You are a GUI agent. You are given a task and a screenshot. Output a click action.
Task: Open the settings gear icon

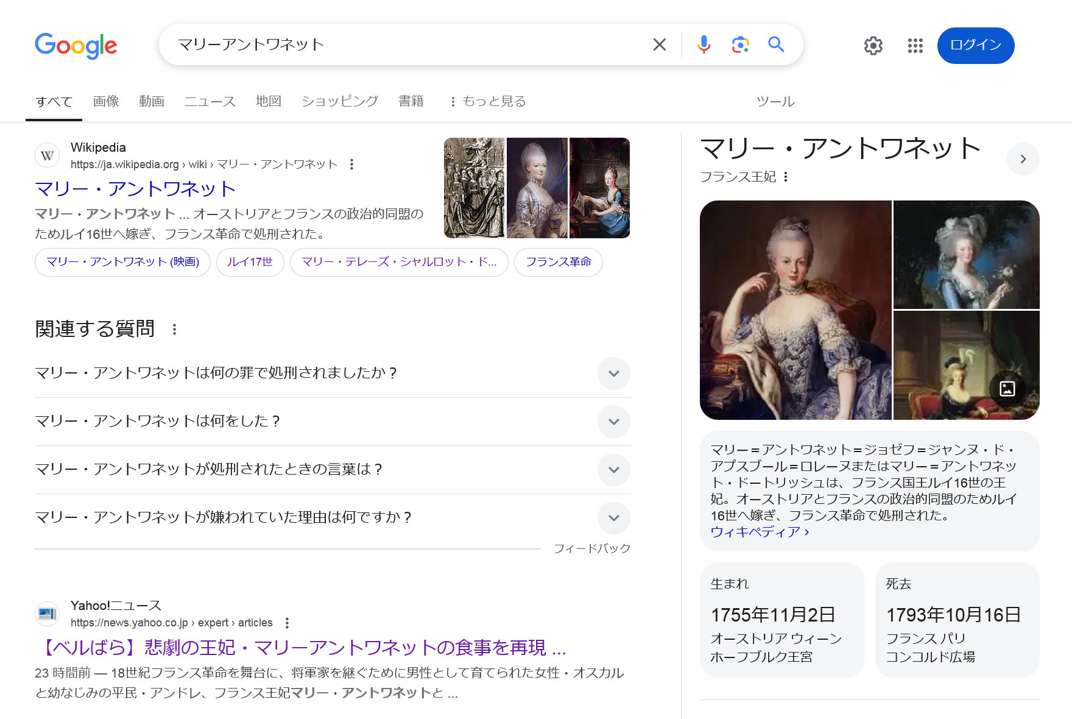[x=873, y=46]
